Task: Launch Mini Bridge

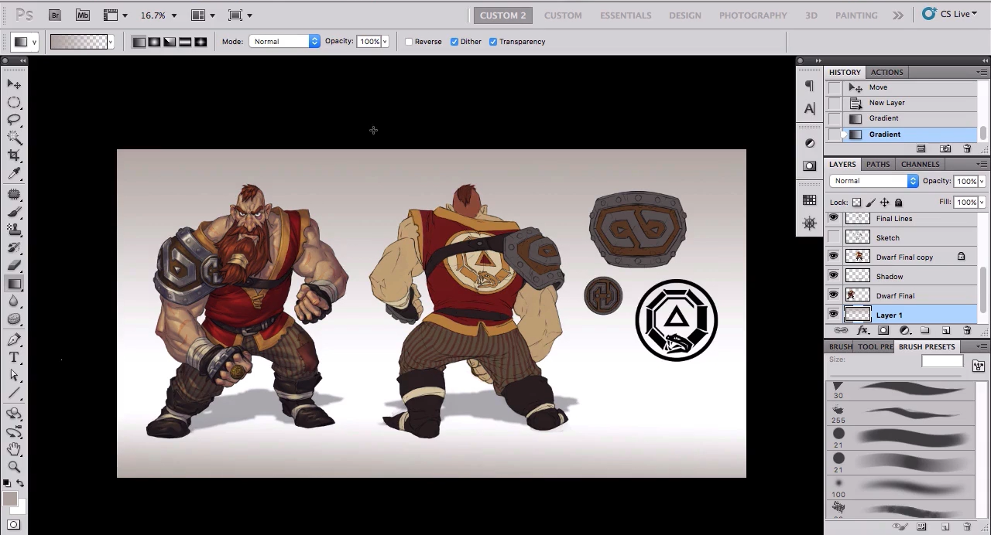Action: [83, 15]
